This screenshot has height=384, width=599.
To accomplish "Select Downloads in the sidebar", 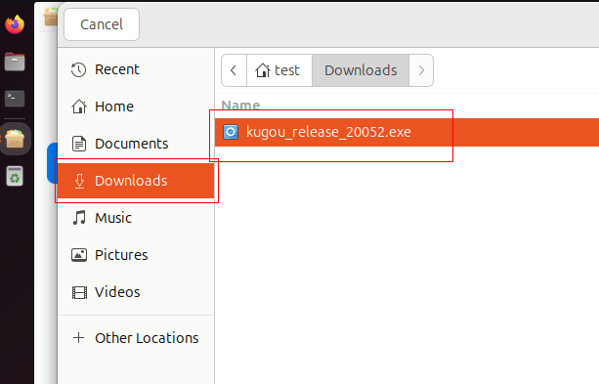I will tap(136, 181).
